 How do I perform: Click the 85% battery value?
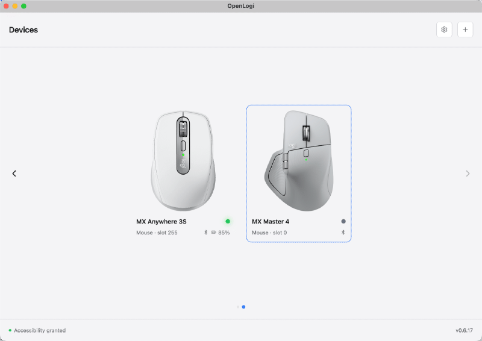[224, 233]
